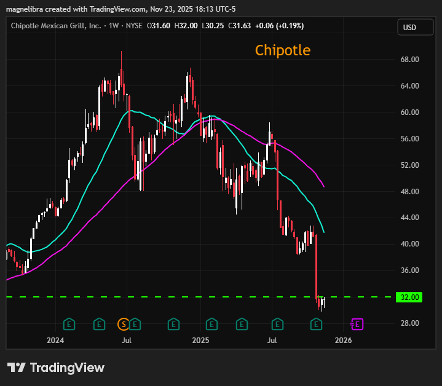Click the close value C31.63
Screen dimensions: 442x386
click(x=239, y=26)
